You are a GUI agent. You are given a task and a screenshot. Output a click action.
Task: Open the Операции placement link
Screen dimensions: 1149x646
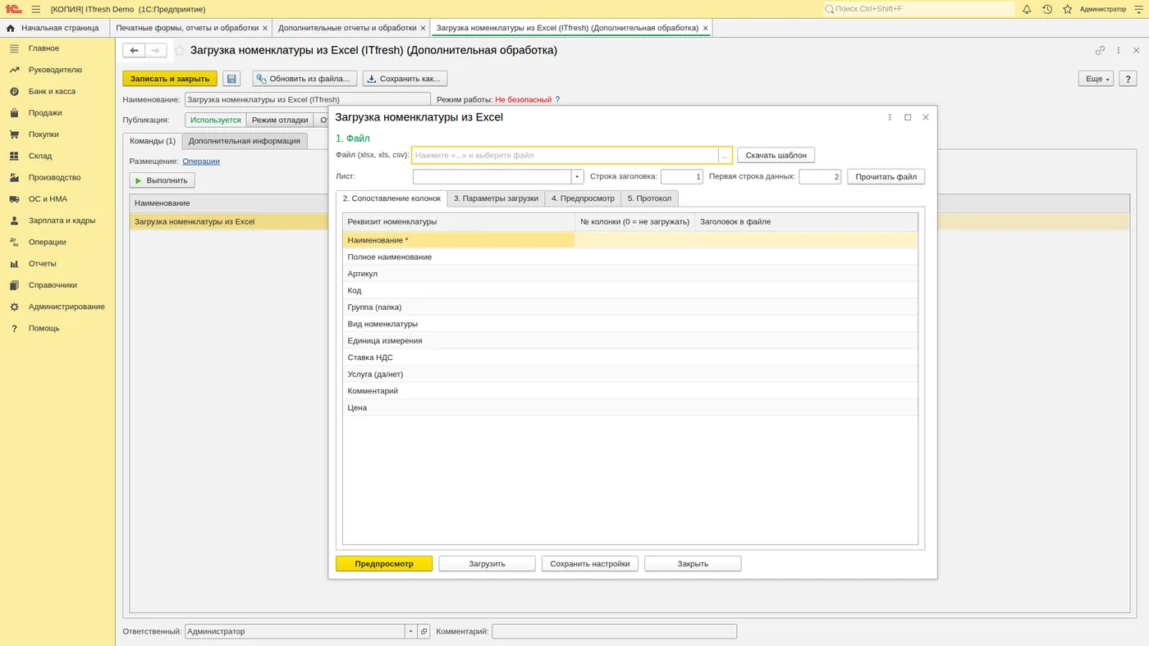point(201,161)
